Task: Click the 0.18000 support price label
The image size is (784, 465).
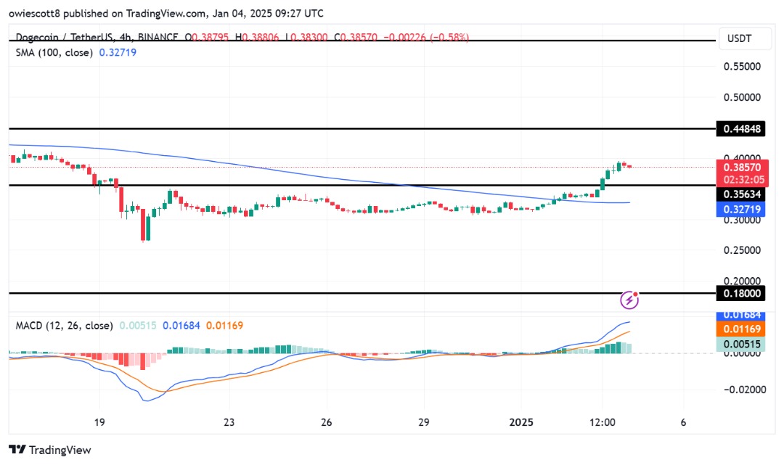Action: (x=743, y=293)
